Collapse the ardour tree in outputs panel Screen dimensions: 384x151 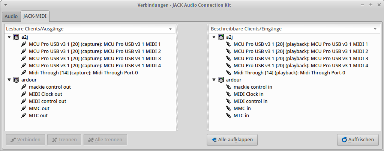(x=9, y=80)
